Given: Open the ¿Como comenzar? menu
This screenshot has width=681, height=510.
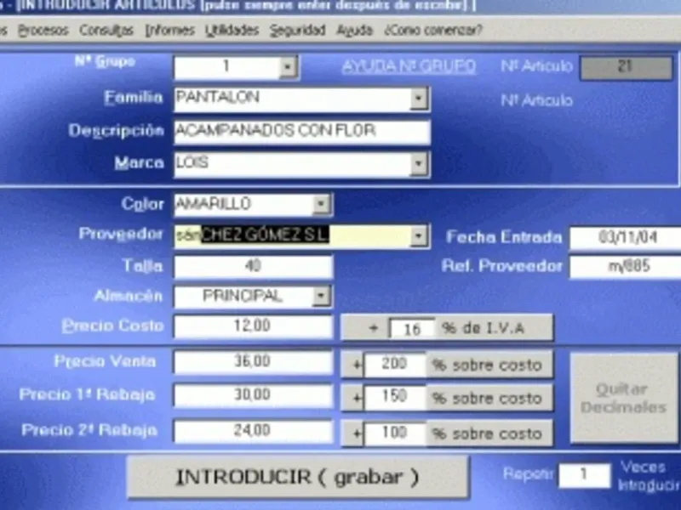Looking at the screenshot, I should 433,31.
